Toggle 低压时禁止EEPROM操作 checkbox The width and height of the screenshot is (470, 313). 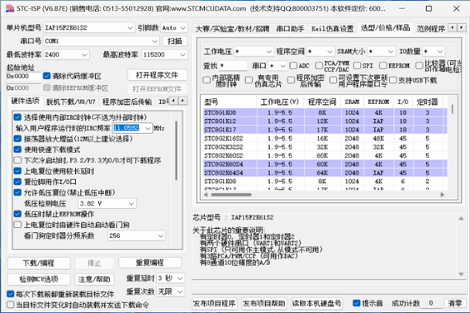pyautogui.click(x=17, y=214)
